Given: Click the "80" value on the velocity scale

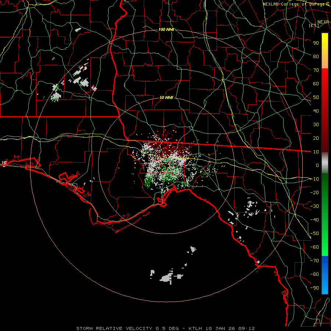Looking at the screenshot, I should (316, 56).
